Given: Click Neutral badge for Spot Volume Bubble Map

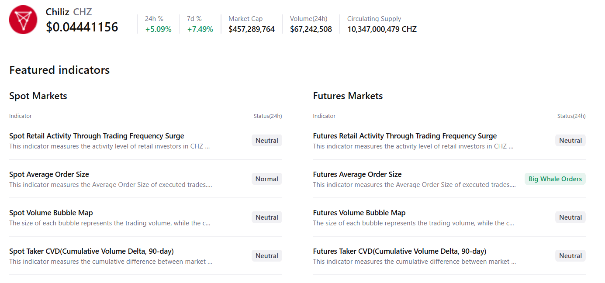Looking at the screenshot, I should click(x=267, y=217).
